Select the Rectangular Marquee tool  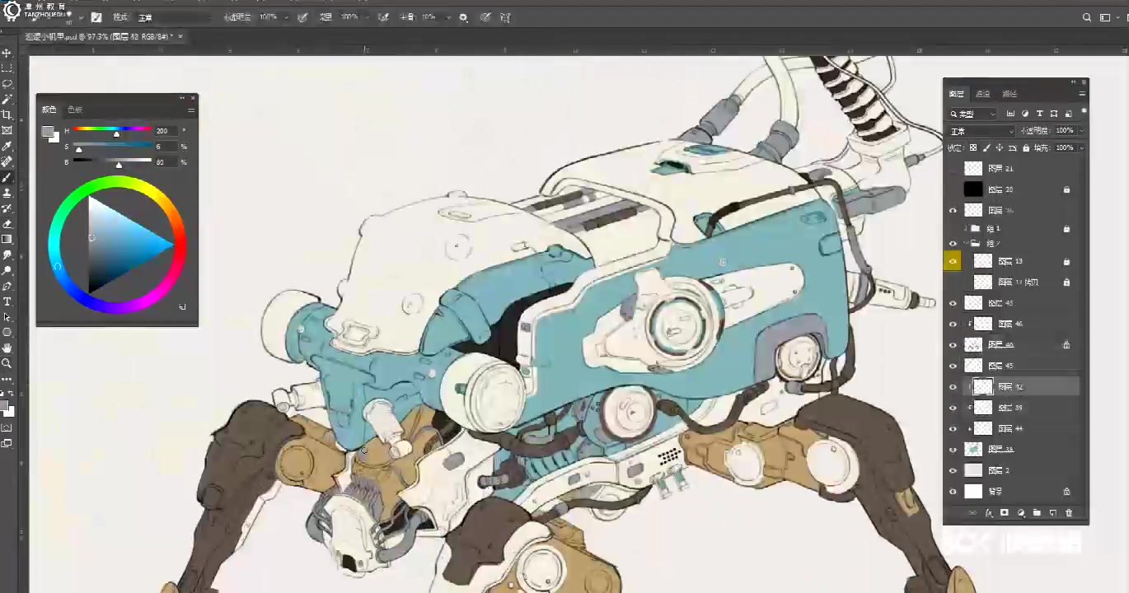7,68
